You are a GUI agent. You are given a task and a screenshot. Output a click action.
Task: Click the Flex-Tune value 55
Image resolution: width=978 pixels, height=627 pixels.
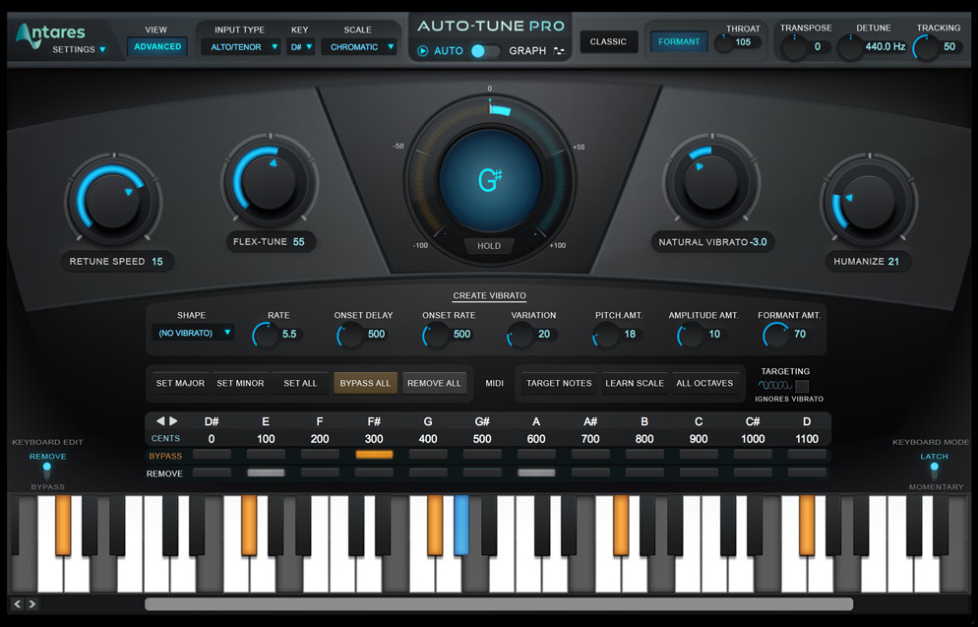coord(299,242)
